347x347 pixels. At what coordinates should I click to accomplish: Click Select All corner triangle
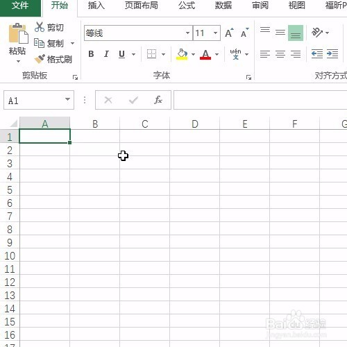[x=14, y=124]
